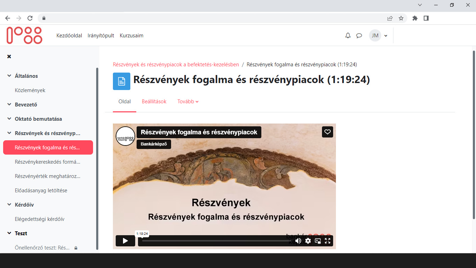Open the video settings gear
The height and width of the screenshot is (268, 476).
[308, 241]
